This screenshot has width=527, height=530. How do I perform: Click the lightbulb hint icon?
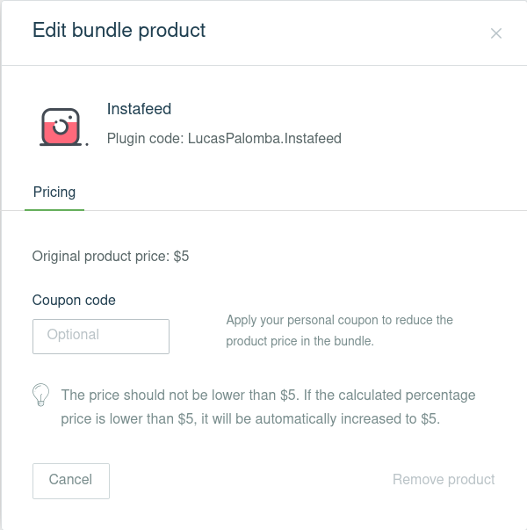(x=41, y=395)
